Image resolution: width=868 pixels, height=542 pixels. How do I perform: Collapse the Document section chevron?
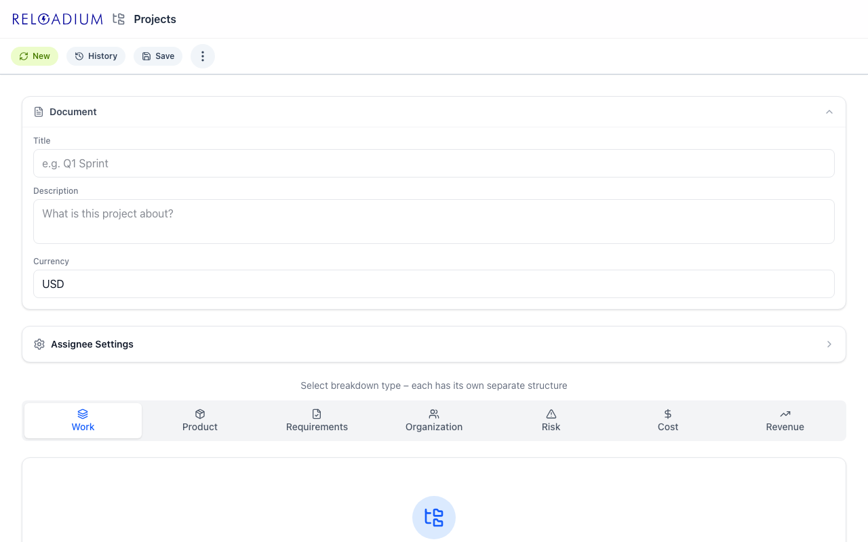pos(829,112)
